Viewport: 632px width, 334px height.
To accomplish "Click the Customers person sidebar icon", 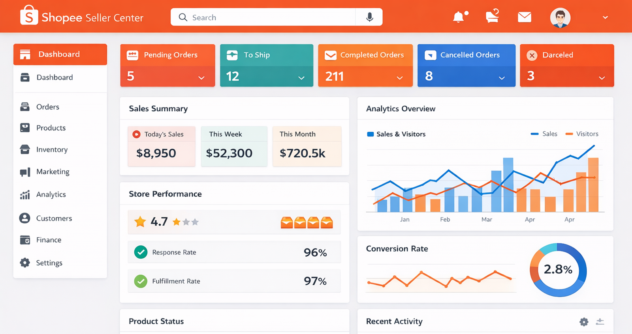I will click(x=25, y=218).
